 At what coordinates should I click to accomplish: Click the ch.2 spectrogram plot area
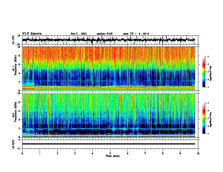click(x=109, y=115)
